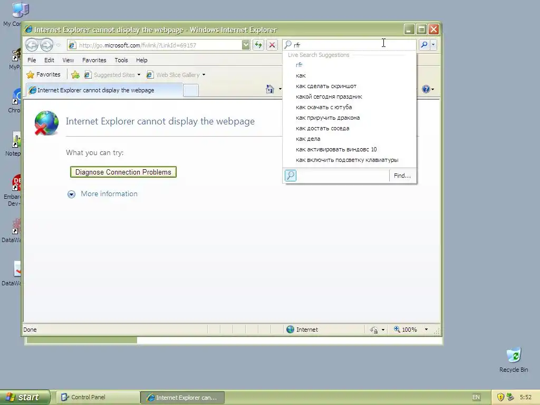Open the File menu
Image resolution: width=540 pixels, height=405 pixels.
[x=32, y=60]
